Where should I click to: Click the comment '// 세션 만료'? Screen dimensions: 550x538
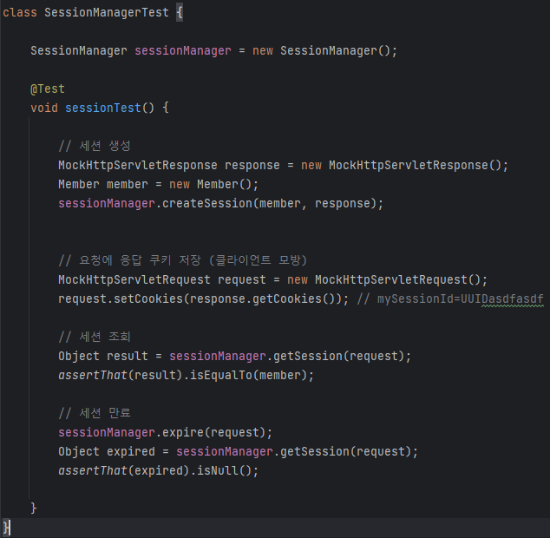[95, 413]
